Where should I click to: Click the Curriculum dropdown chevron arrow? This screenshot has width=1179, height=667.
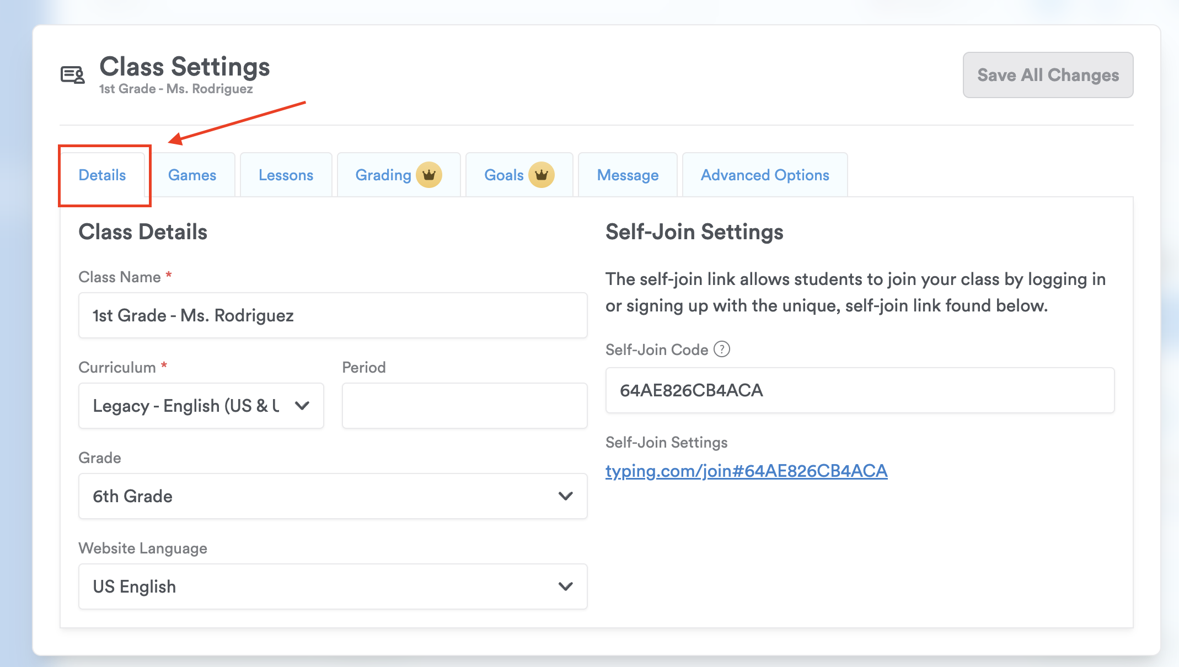(x=302, y=406)
